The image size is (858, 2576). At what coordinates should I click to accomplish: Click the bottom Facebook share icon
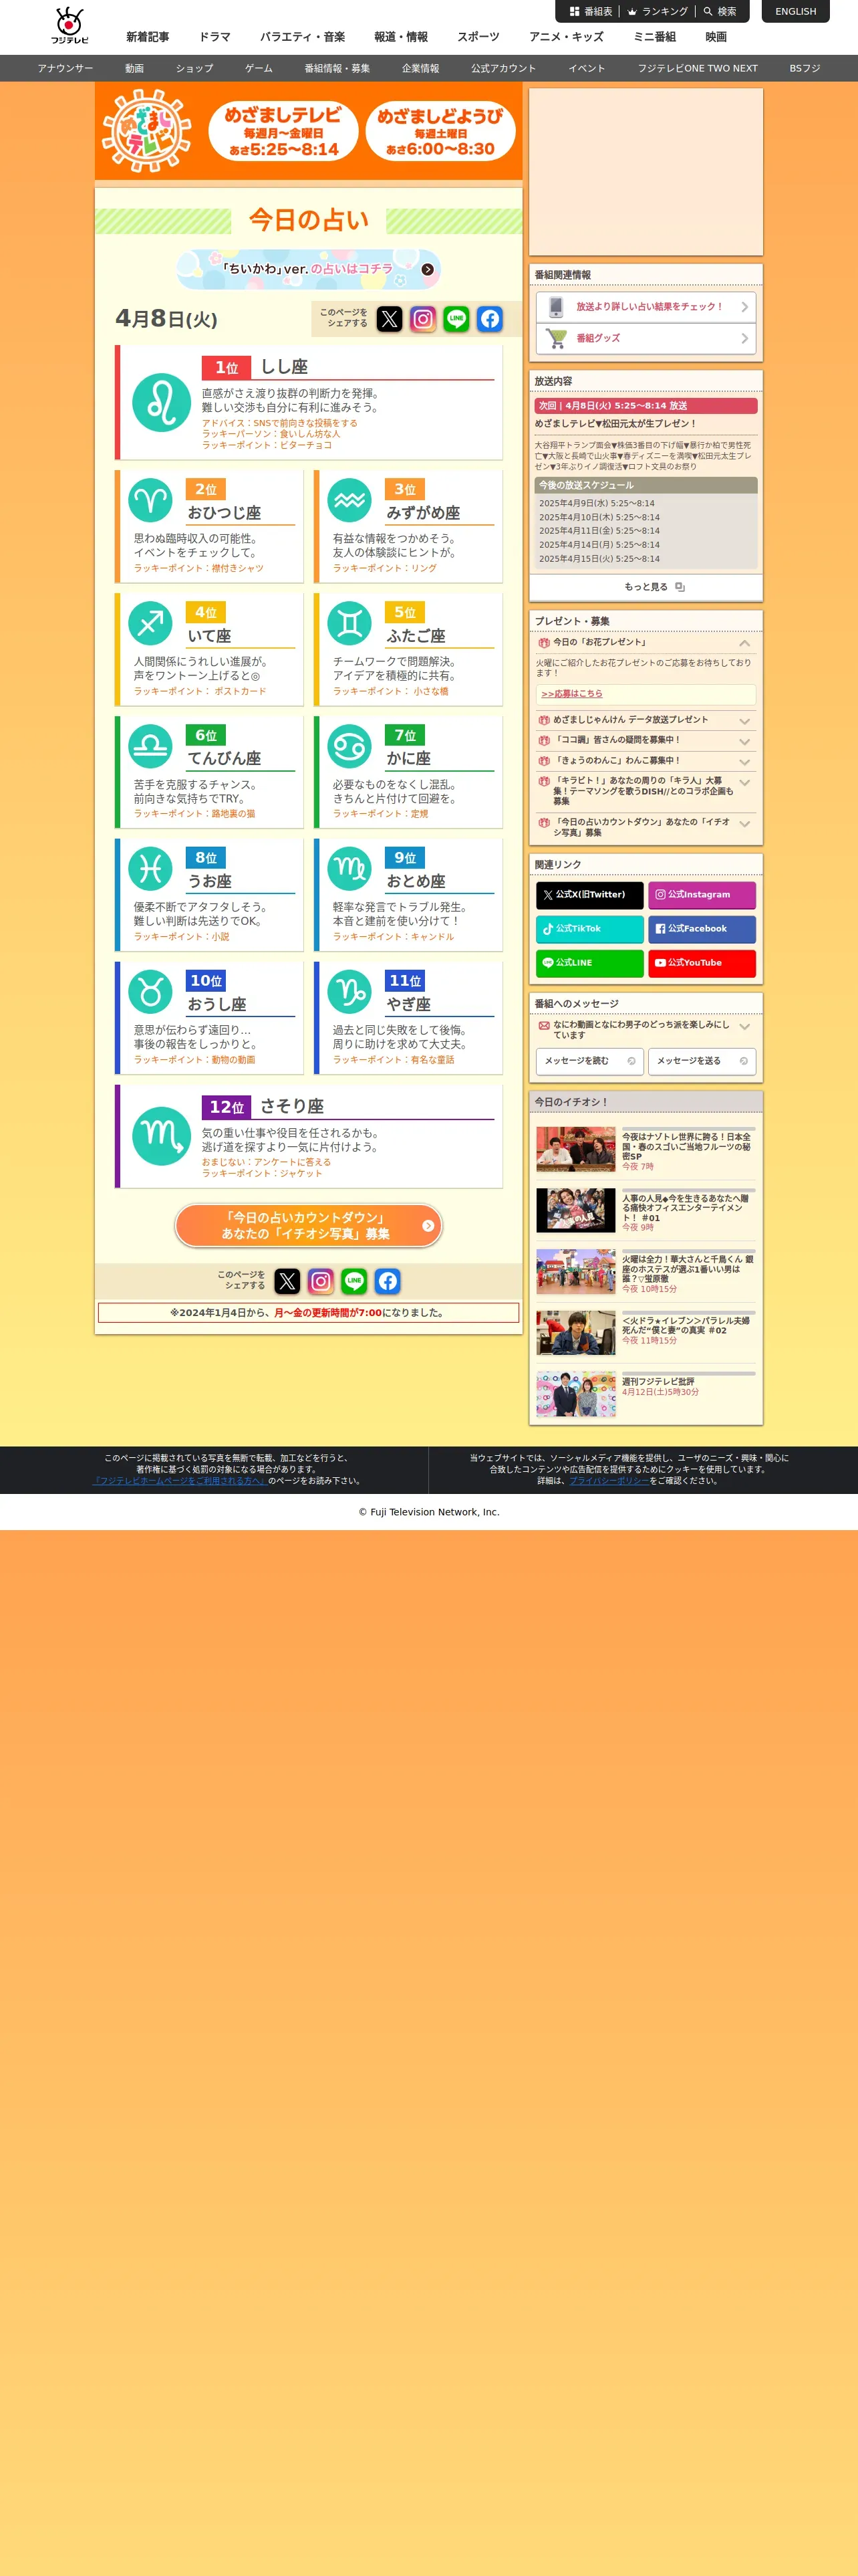(388, 1281)
